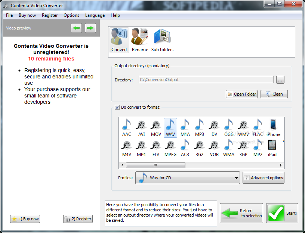Choose the 3G2 video format
The height and width of the screenshot is (233, 305).
(199, 148)
